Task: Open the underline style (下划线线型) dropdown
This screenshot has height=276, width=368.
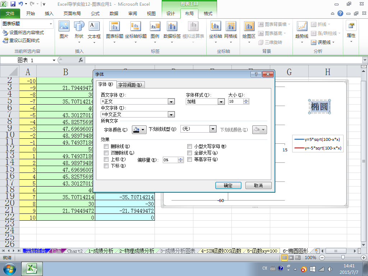Action: [213, 129]
